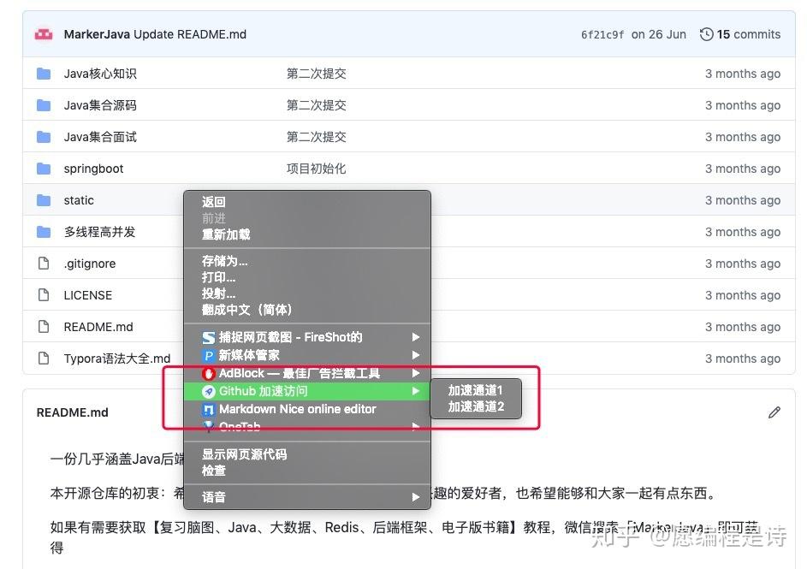Choose 加速通道1 in the submenu
The image size is (807, 569).
point(476,390)
